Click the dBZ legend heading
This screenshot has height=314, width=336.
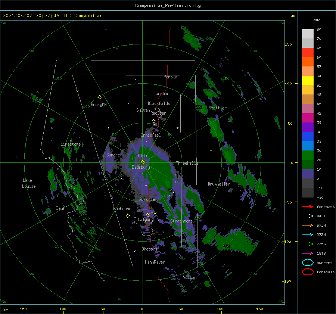(x=317, y=20)
